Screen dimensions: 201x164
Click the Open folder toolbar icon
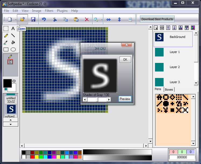coord(22,19)
